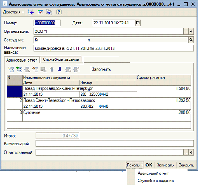Open the Действия dropdown menu
The image size is (198, 185).
tap(13, 12)
